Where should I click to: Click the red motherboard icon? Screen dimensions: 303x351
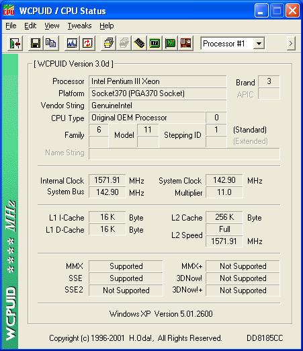(x=185, y=43)
